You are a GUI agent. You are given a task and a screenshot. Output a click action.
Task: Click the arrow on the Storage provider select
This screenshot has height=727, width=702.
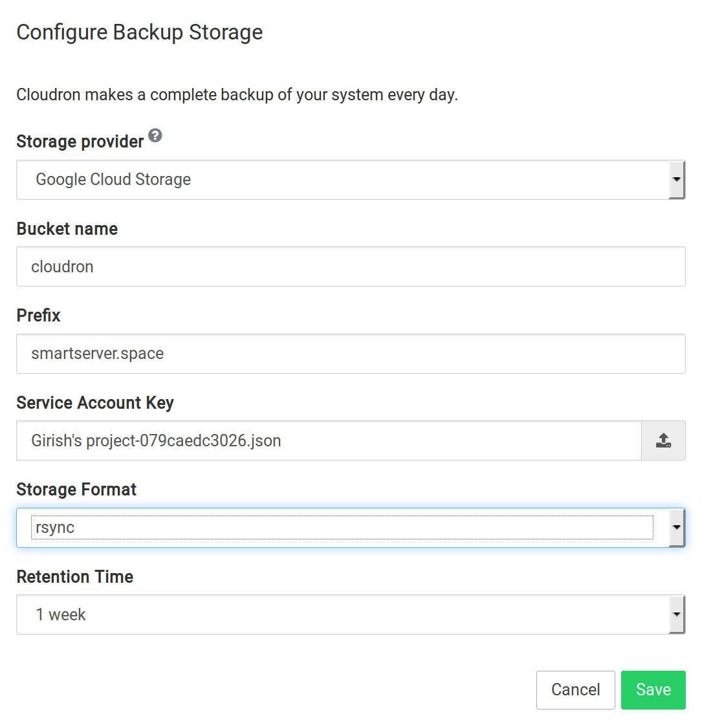(676, 180)
